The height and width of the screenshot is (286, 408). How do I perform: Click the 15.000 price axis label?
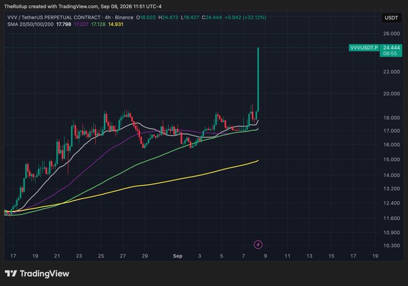pyautogui.click(x=391, y=159)
